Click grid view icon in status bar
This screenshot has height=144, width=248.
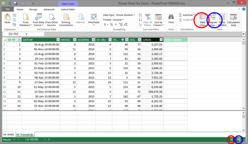pyautogui.click(x=231, y=139)
